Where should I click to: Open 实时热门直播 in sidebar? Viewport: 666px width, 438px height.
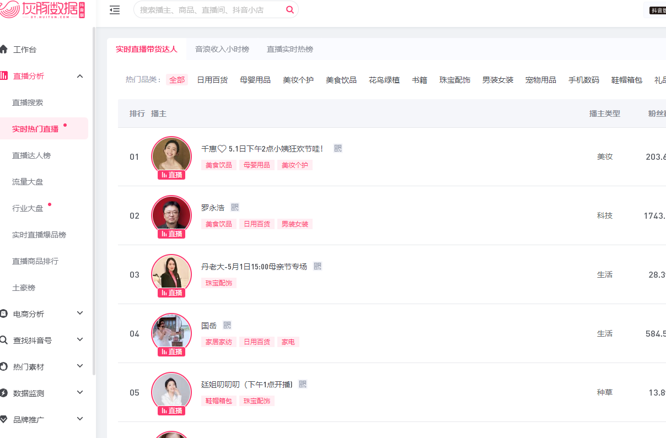pos(35,129)
